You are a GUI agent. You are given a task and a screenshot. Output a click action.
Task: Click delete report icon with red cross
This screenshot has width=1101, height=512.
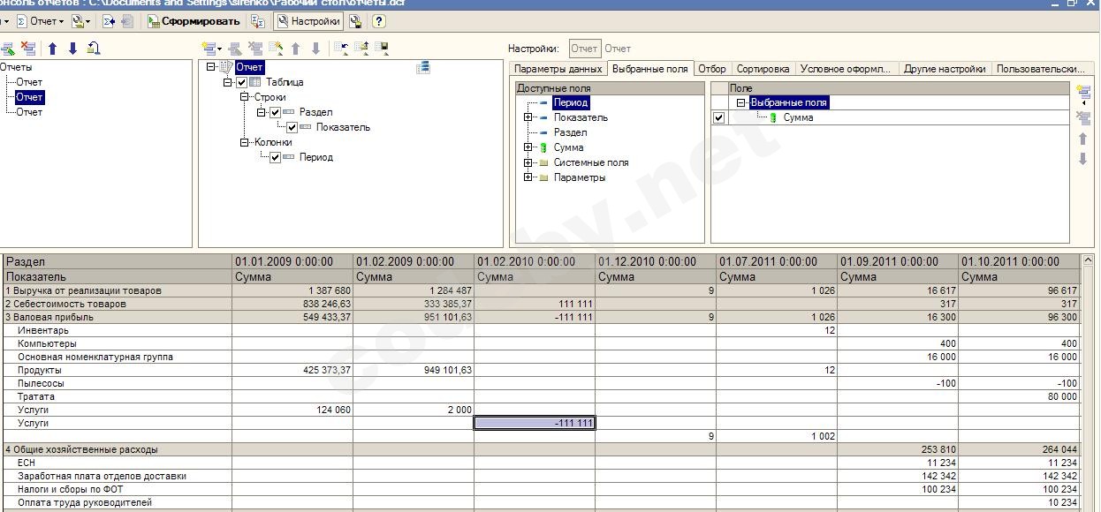pos(28,49)
